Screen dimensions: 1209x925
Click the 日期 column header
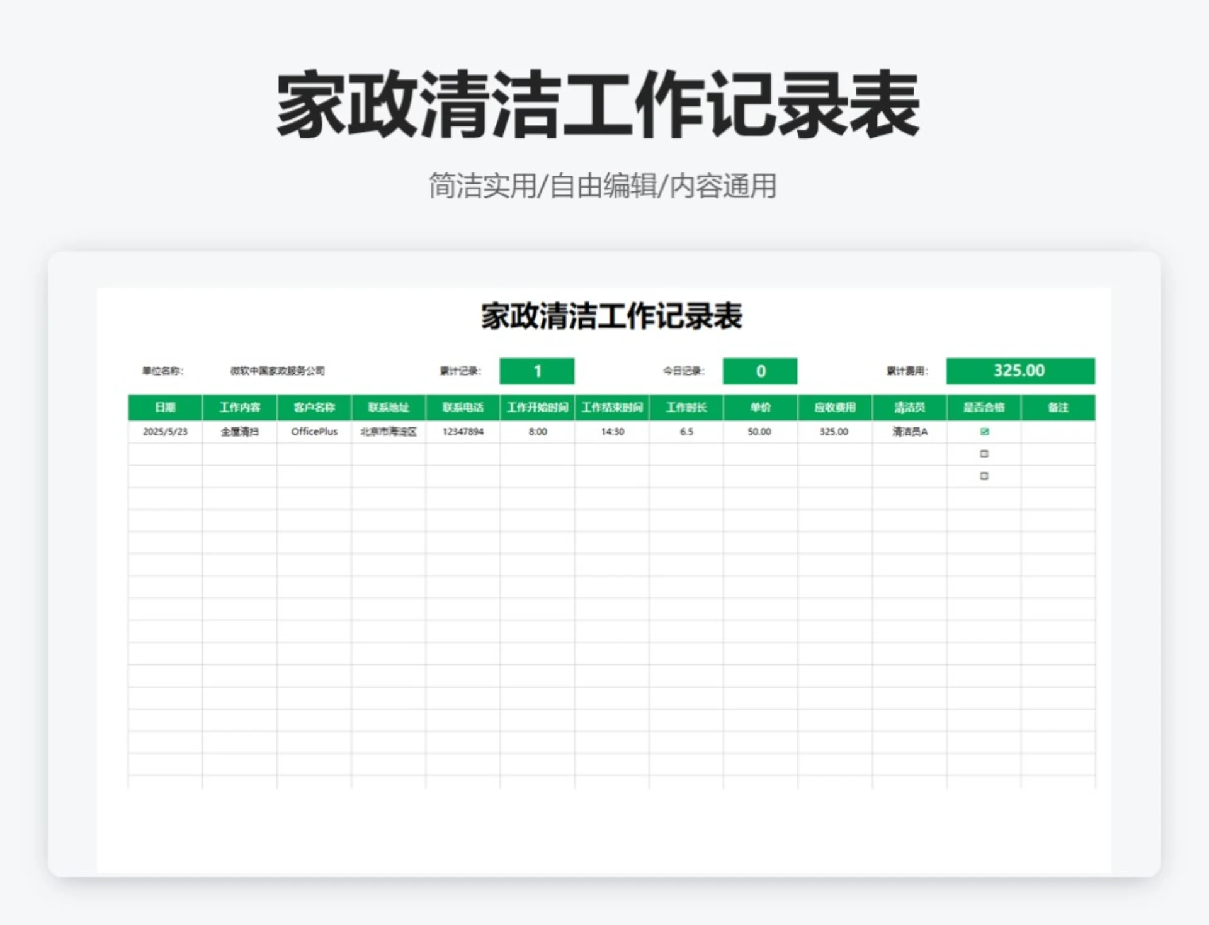[x=165, y=408]
